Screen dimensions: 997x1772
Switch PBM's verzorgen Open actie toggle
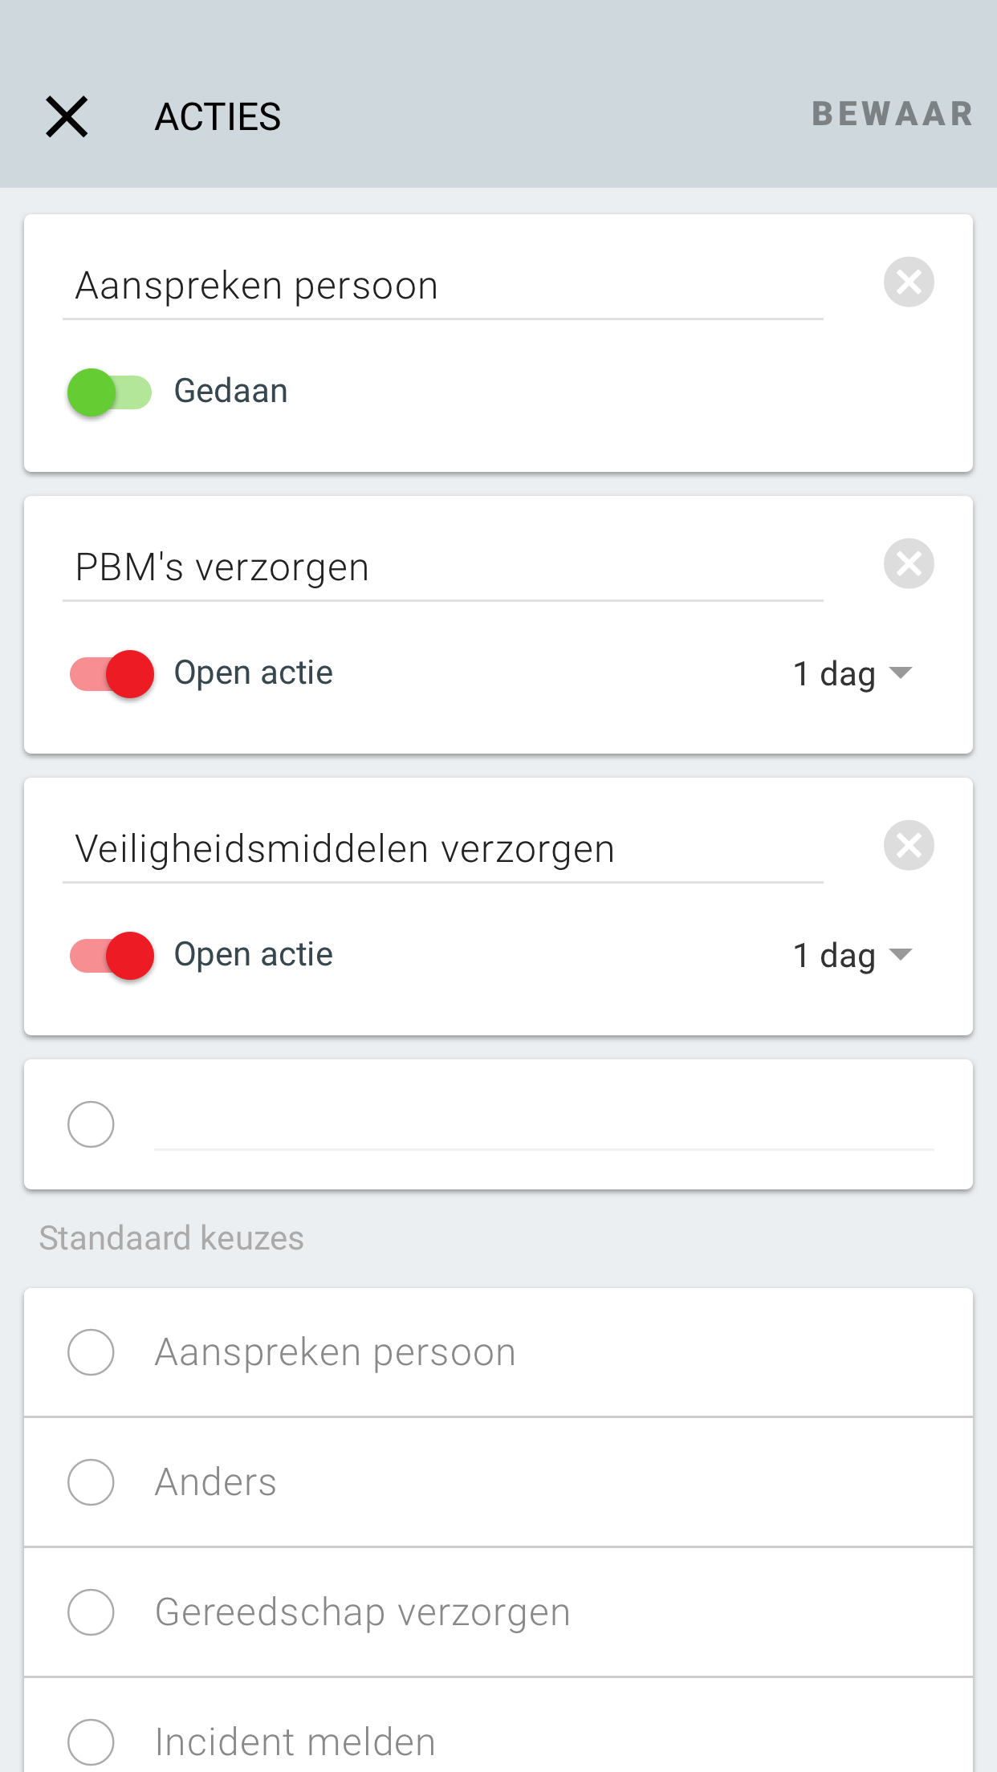pos(112,674)
